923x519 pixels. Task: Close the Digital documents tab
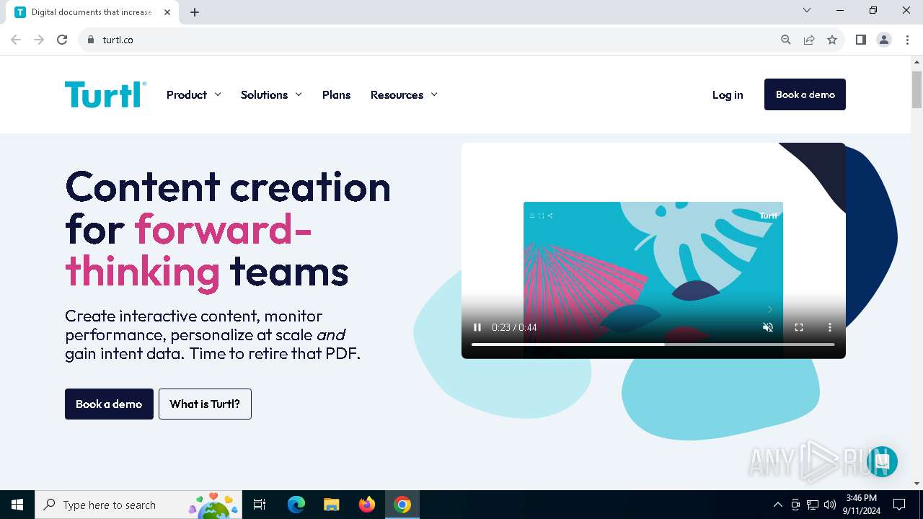pos(167,12)
